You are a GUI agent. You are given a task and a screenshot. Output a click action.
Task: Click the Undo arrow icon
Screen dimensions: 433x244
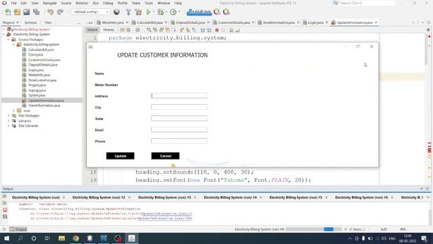pos(50,12)
